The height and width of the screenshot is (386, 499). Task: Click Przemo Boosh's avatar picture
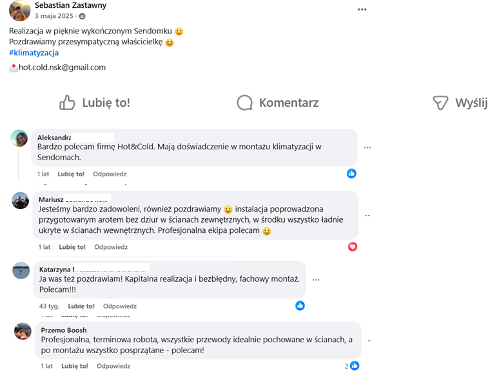[23, 331]
